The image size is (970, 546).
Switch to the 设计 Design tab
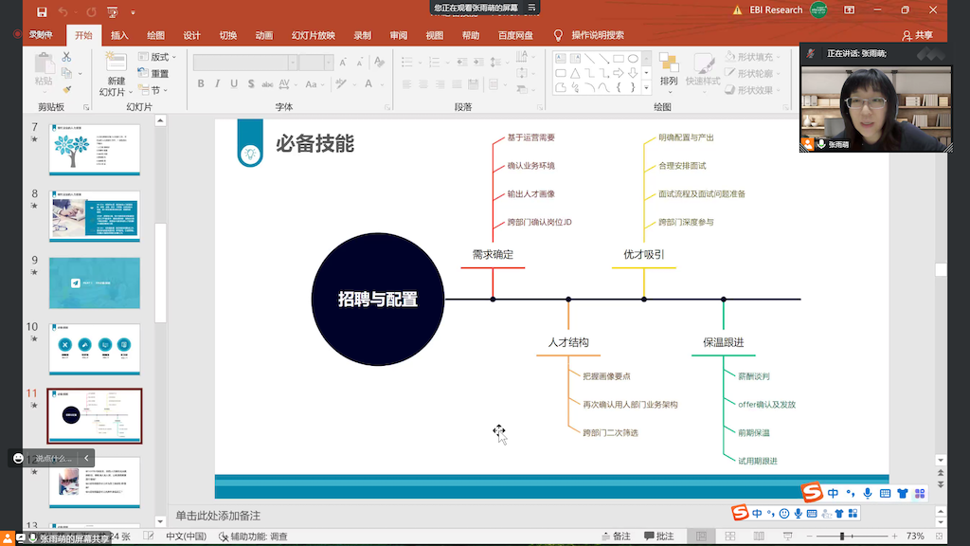191,35
